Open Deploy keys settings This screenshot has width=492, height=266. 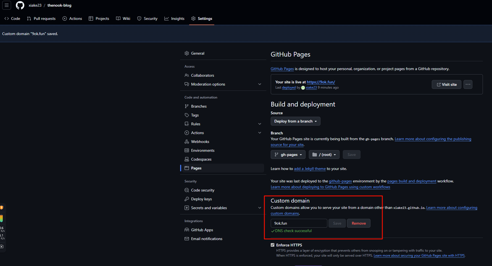click(223, 199)
